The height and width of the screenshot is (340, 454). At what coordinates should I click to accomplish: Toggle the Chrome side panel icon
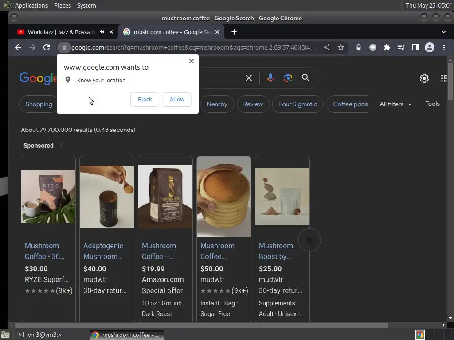(x=415, y=47)
